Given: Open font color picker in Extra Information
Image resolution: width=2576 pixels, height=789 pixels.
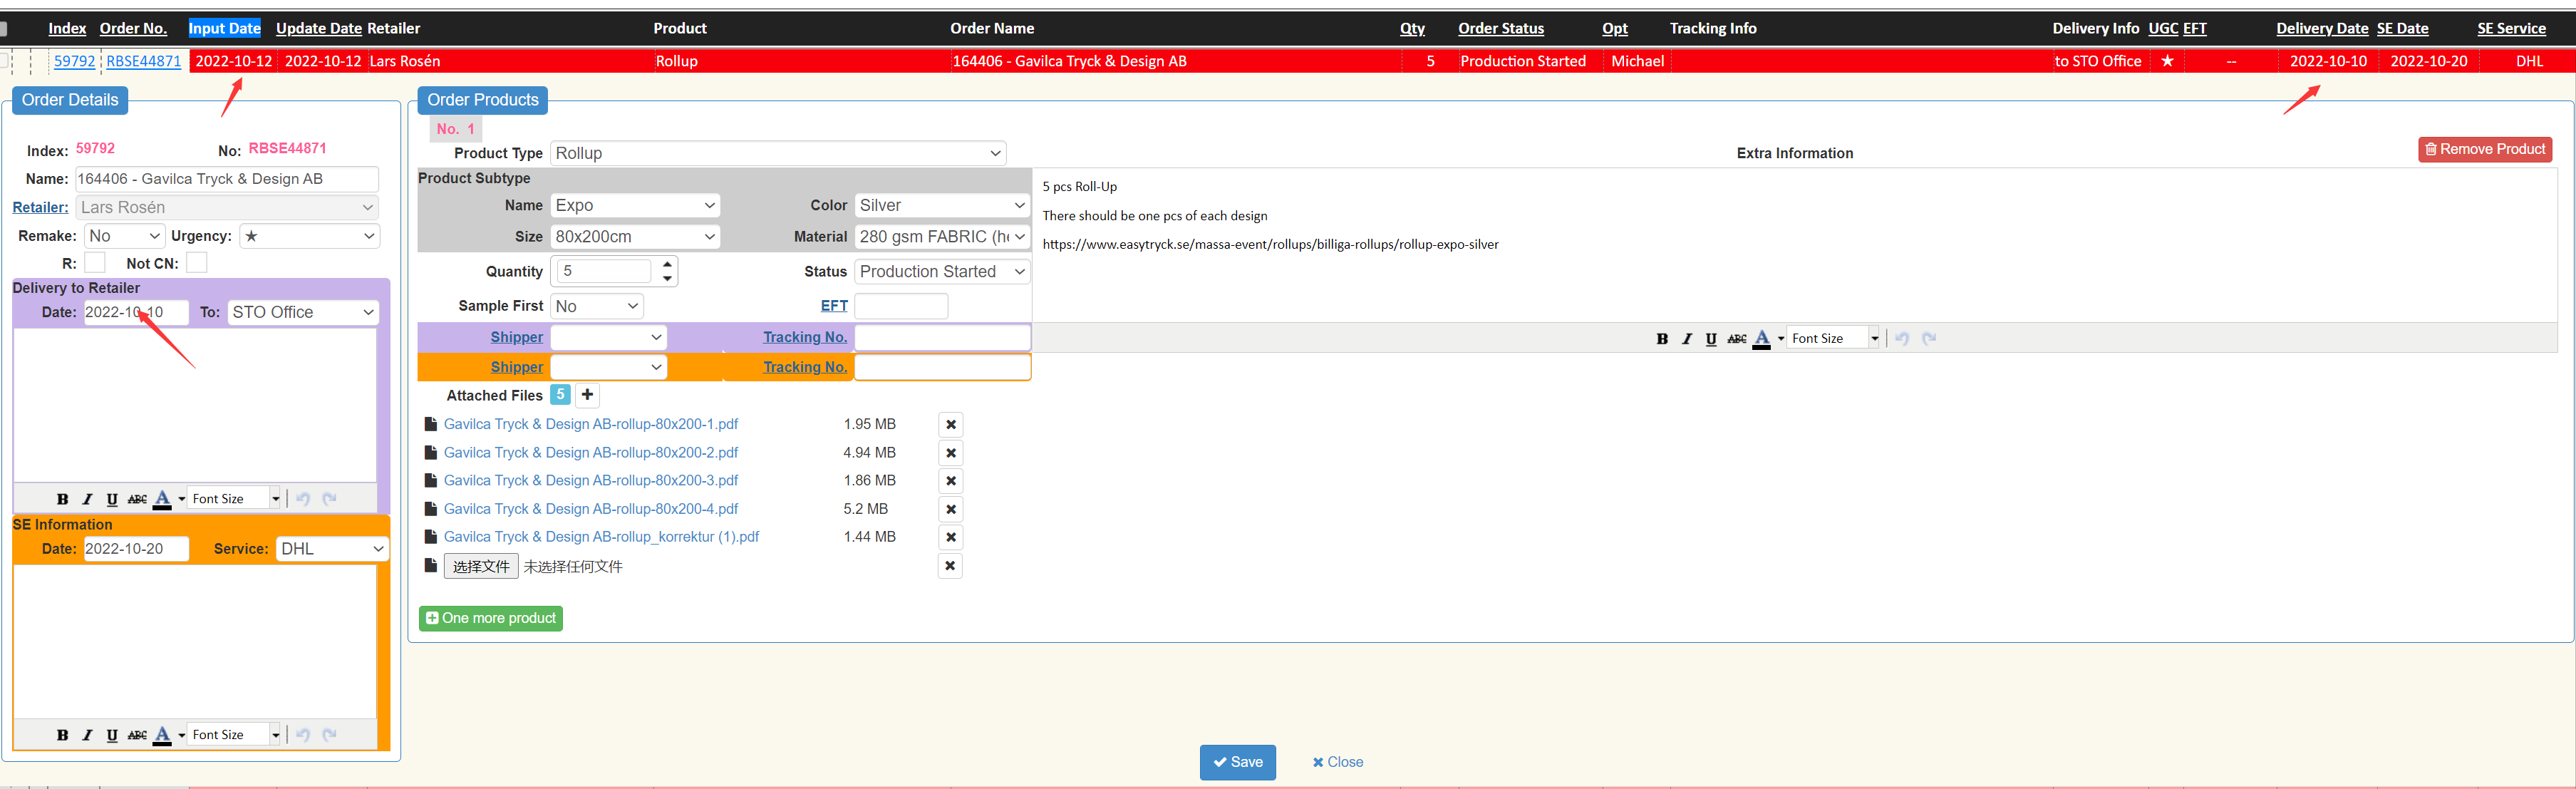Looking at the screenshot, I should (x=1780, y=339).
